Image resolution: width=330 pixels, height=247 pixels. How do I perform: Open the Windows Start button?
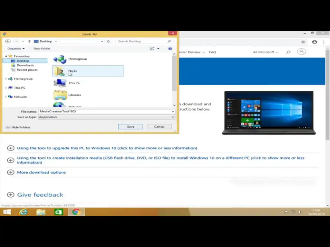[x=7, y=212]
